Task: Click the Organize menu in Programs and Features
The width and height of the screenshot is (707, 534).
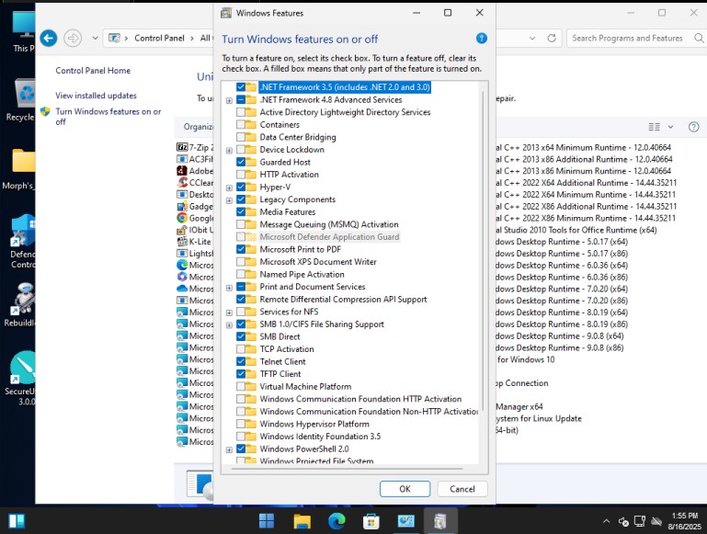Action: point(199,127)
